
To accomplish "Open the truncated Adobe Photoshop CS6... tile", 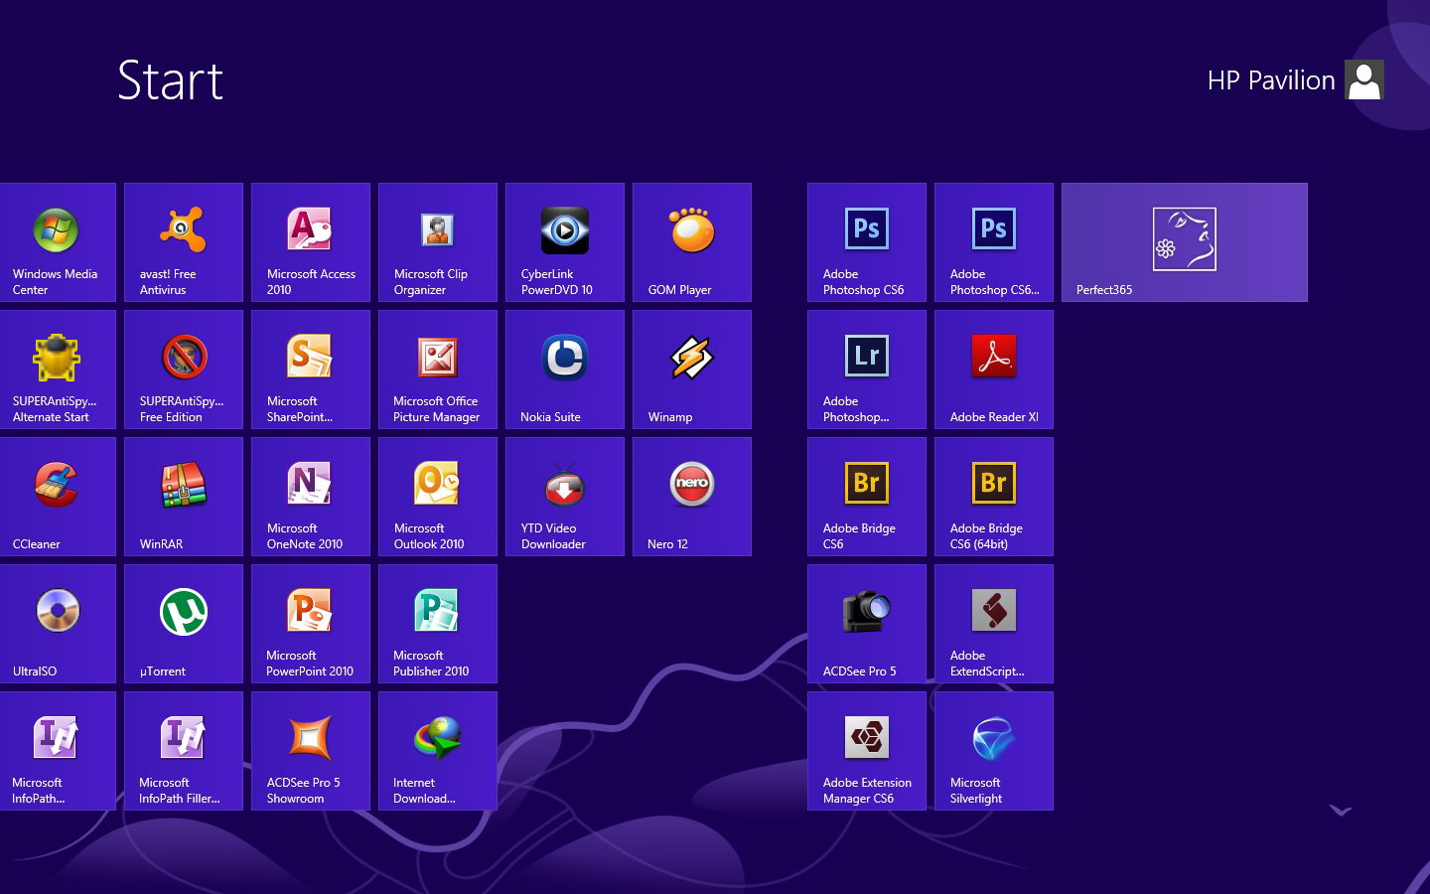I will pyautogui.click(x=994, y=242).
